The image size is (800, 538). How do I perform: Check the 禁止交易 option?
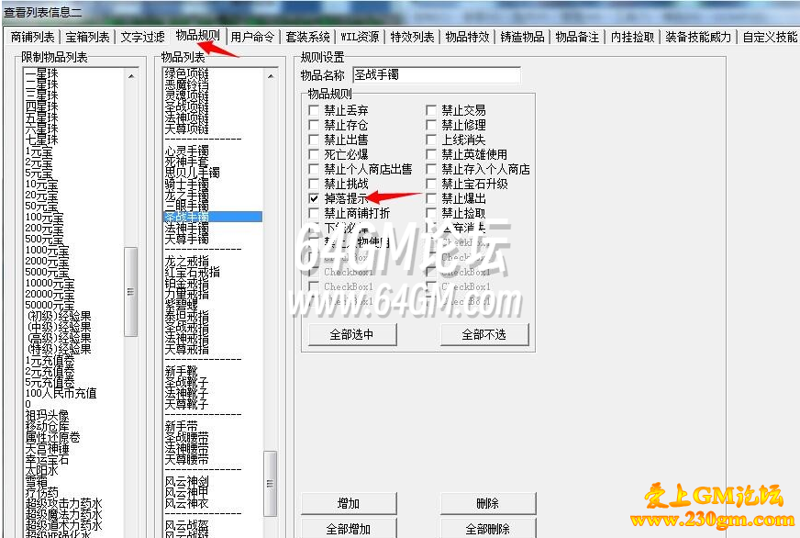click(431, 110)
